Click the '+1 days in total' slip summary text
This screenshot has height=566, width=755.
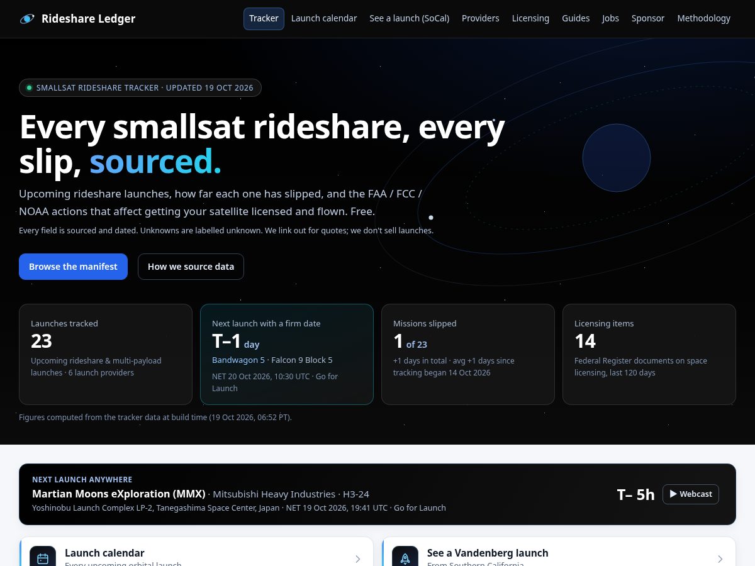[454, 367]
